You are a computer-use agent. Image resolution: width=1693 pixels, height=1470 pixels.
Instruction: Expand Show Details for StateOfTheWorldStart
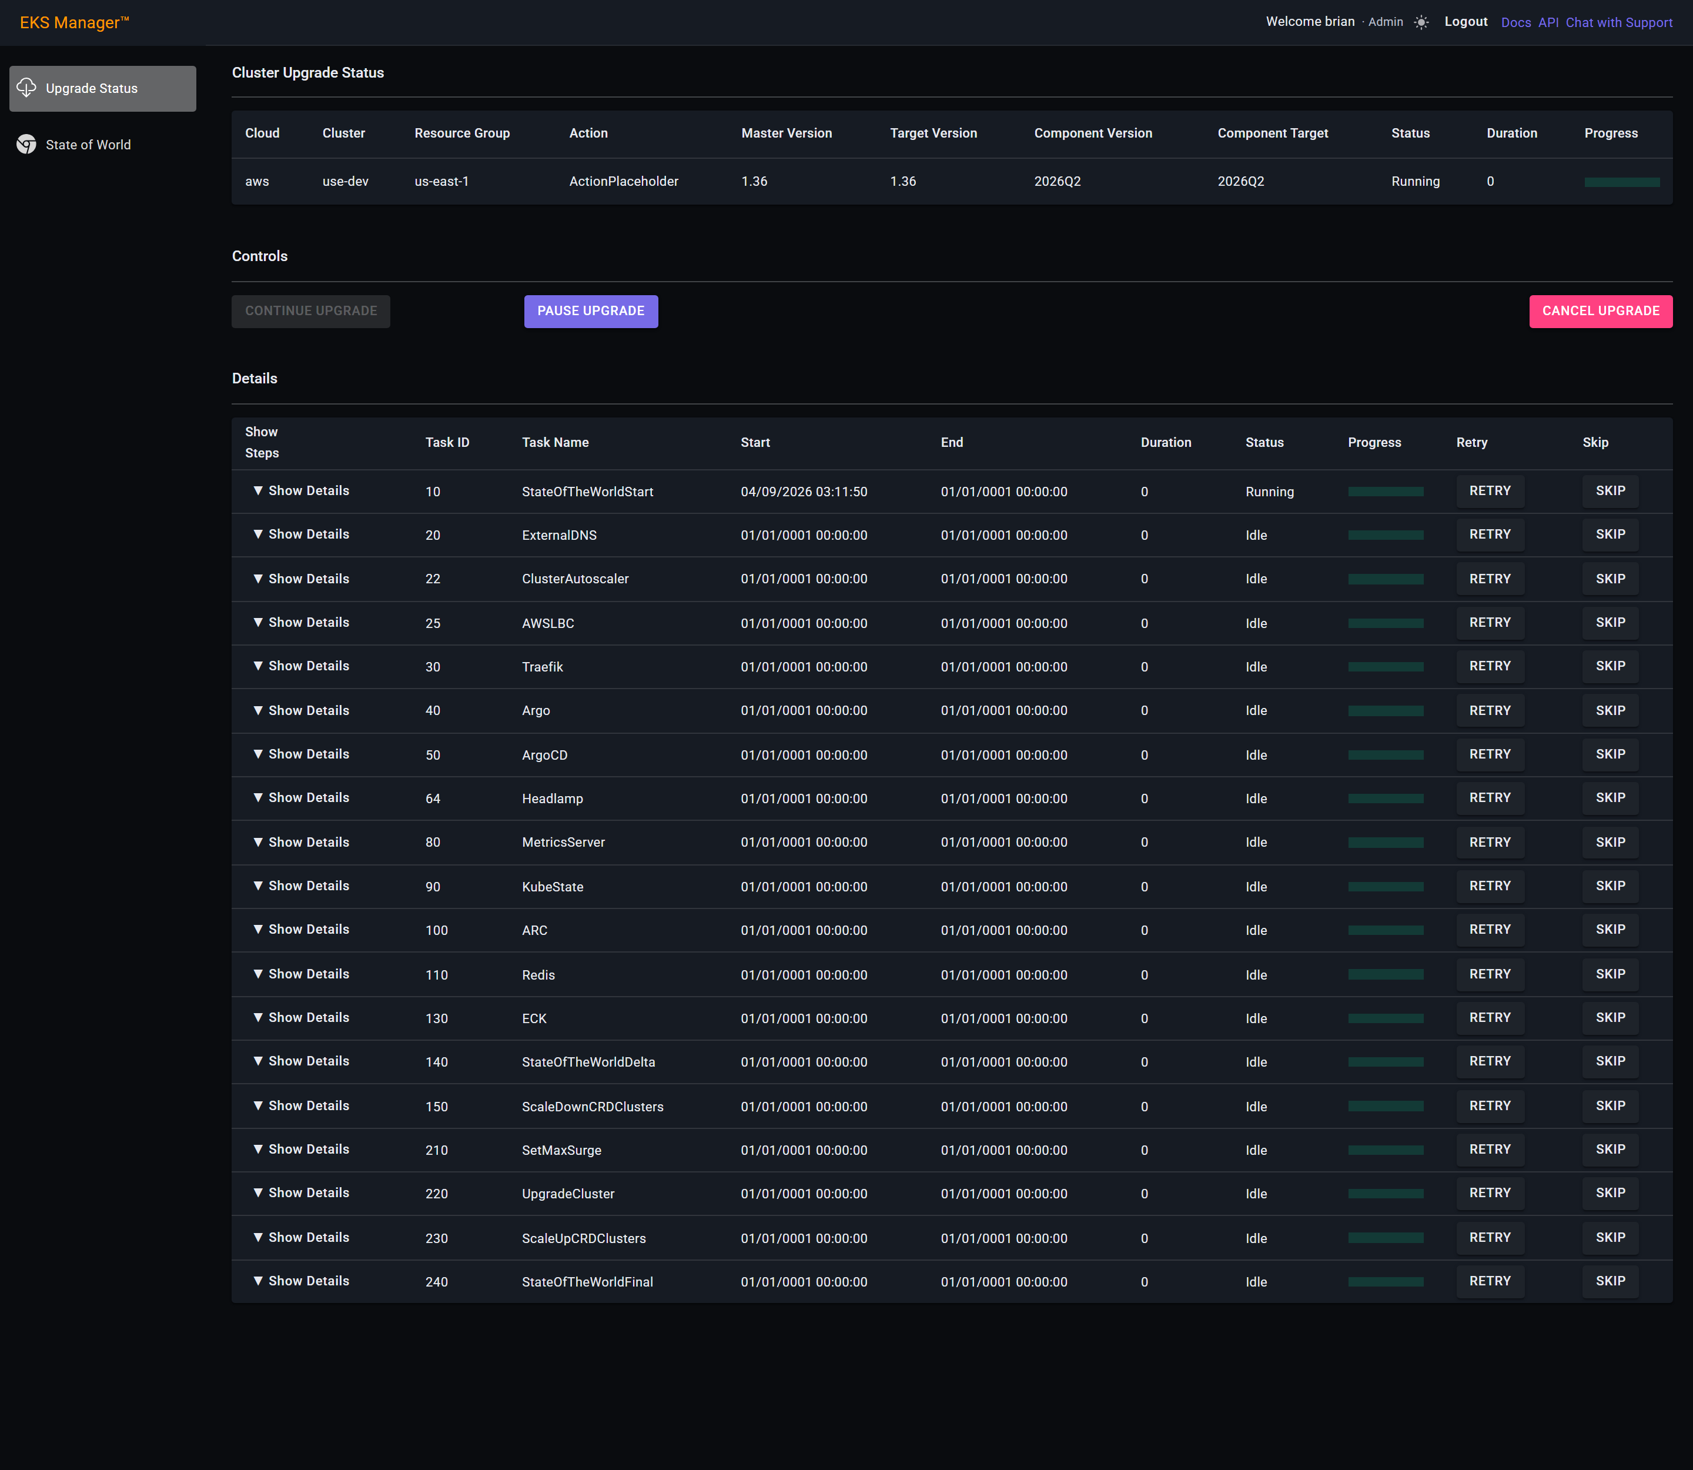point(301,490)
